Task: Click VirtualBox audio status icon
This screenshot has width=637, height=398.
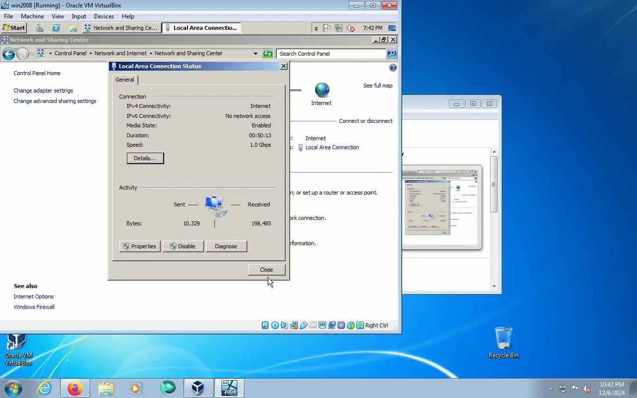Action: pos(284,325)
